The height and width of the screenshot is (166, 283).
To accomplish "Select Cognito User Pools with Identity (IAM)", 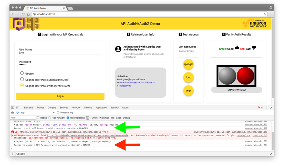I will click(22, 85).
